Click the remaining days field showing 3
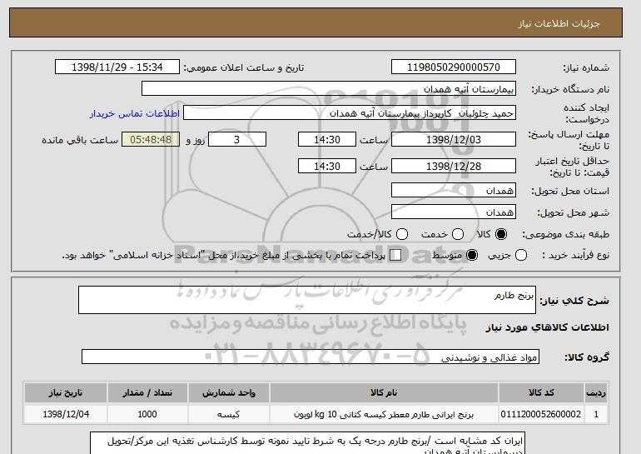 (x=237, y=139)
